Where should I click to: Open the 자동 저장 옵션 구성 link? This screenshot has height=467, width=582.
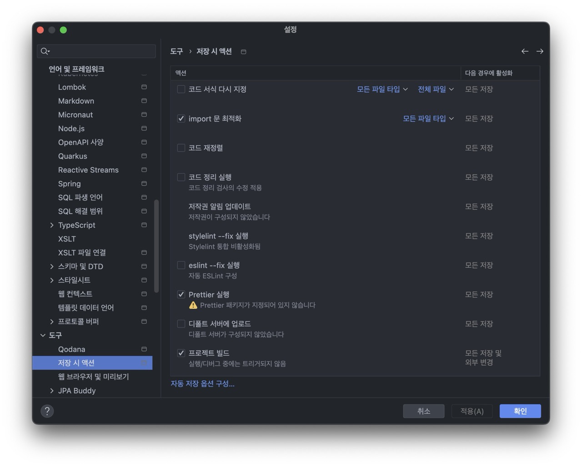tap(202, 384)
